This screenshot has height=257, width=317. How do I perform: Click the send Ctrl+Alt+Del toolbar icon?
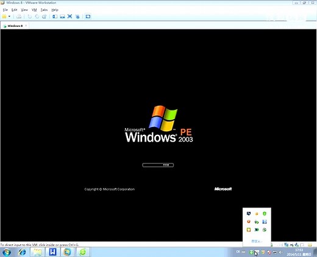point(19,16)
